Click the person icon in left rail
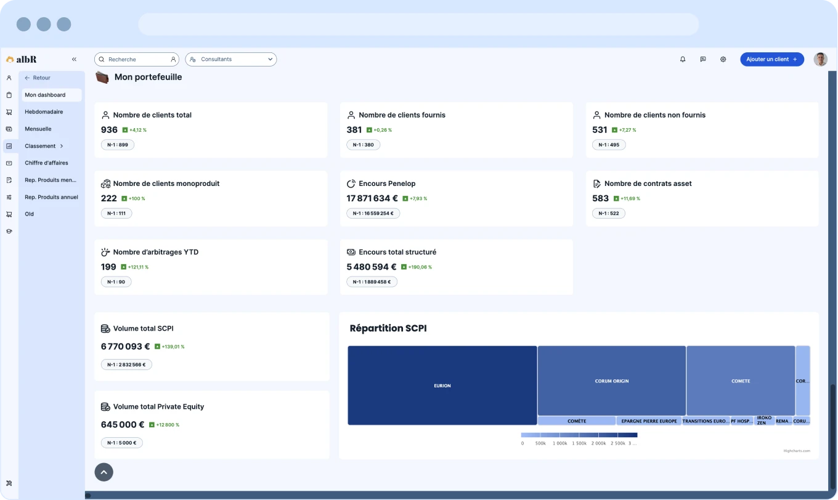Screen dimensions: 838x500 (x=9, y=78)
